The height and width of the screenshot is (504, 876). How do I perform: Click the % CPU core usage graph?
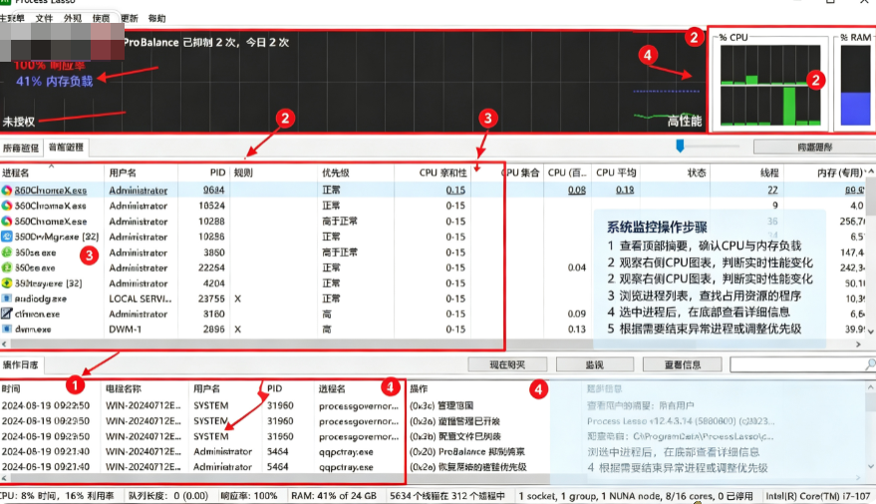pyautogui.click(x=770, y=85)
